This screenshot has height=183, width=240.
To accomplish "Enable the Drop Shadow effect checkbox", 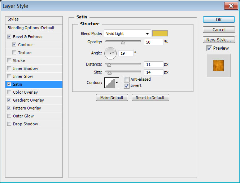I will pos(9,124).
